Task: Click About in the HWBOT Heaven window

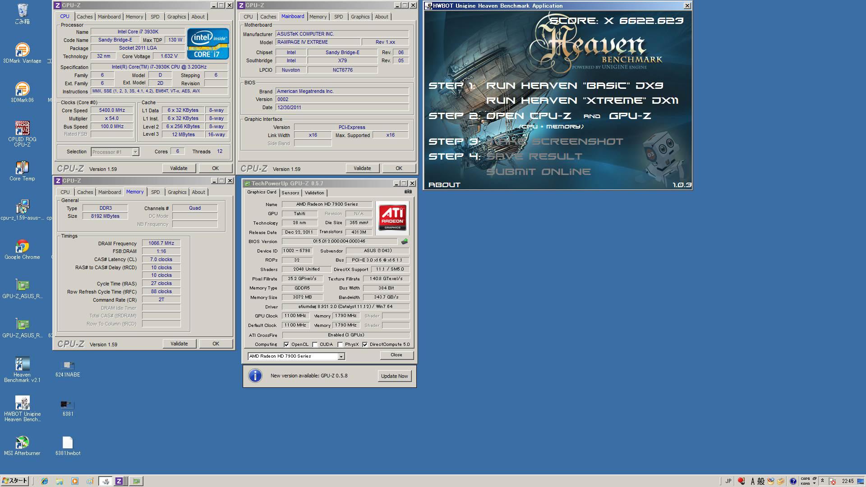Action: point(444,185)
